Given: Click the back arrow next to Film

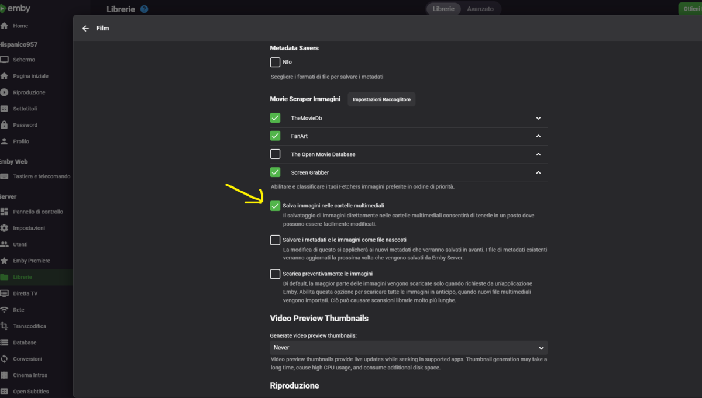Looking at the screenshot, I should (x=85, y=29).
